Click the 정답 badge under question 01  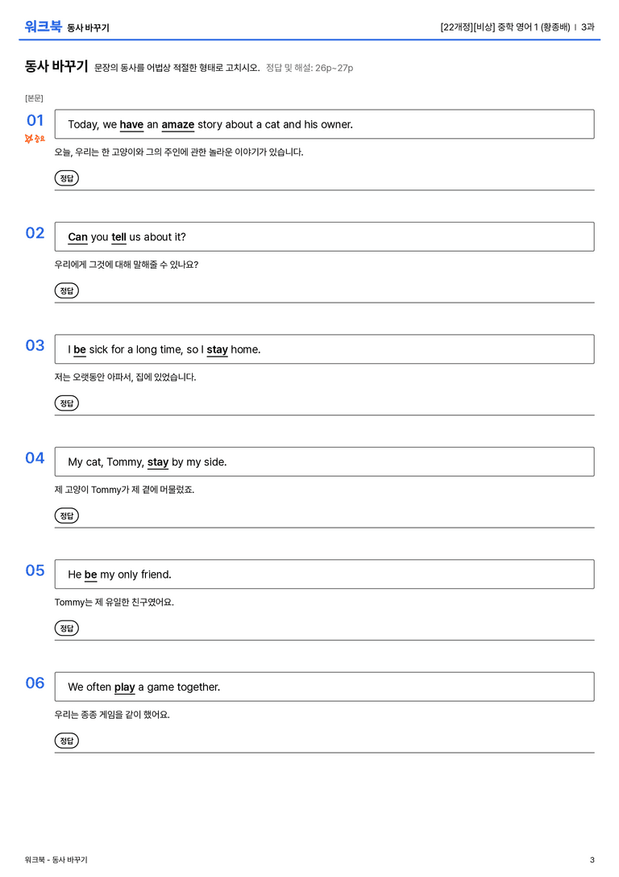click(x=66, y=177)
